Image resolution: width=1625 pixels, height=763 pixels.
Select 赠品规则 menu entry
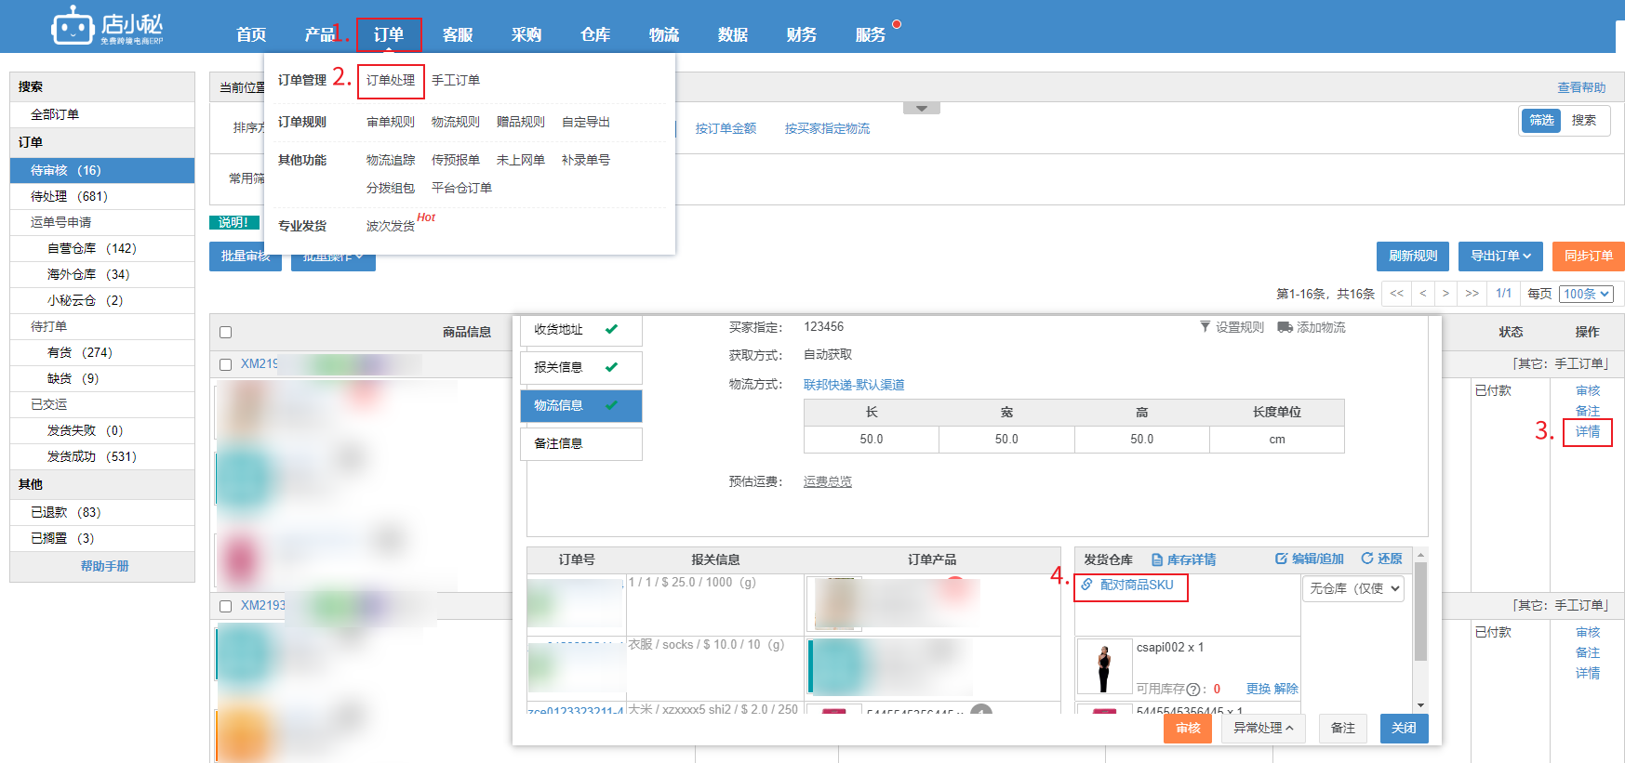(521, 122)
